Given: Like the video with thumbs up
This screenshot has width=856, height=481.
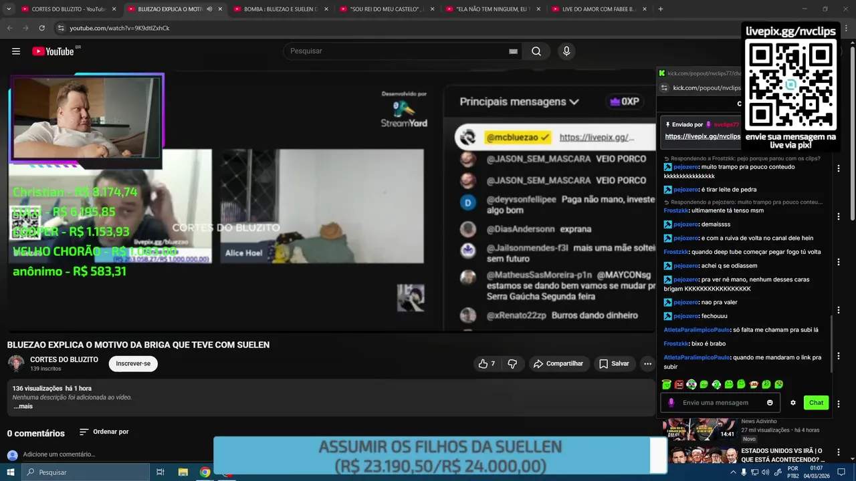Looking at the screenshot, I should point(487,363).
